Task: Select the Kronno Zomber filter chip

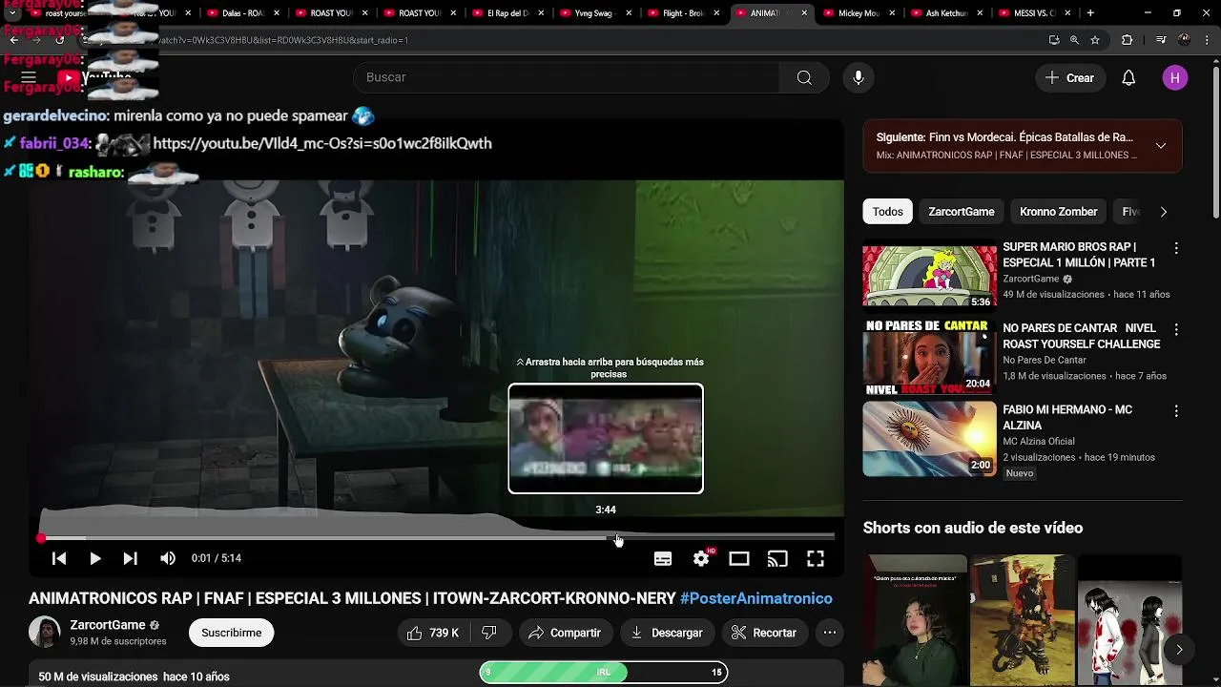Action: pyautogui.click(x=1059, y=212)
